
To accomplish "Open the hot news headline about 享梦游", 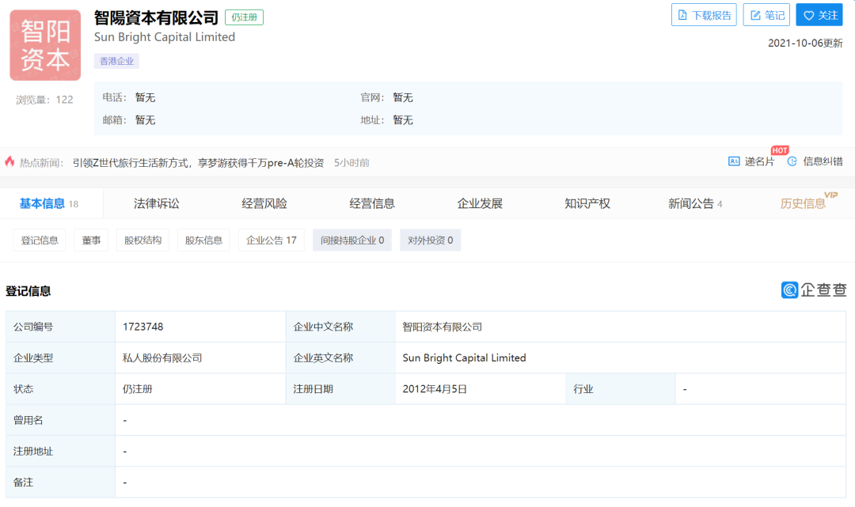I will tap(198, 163).
